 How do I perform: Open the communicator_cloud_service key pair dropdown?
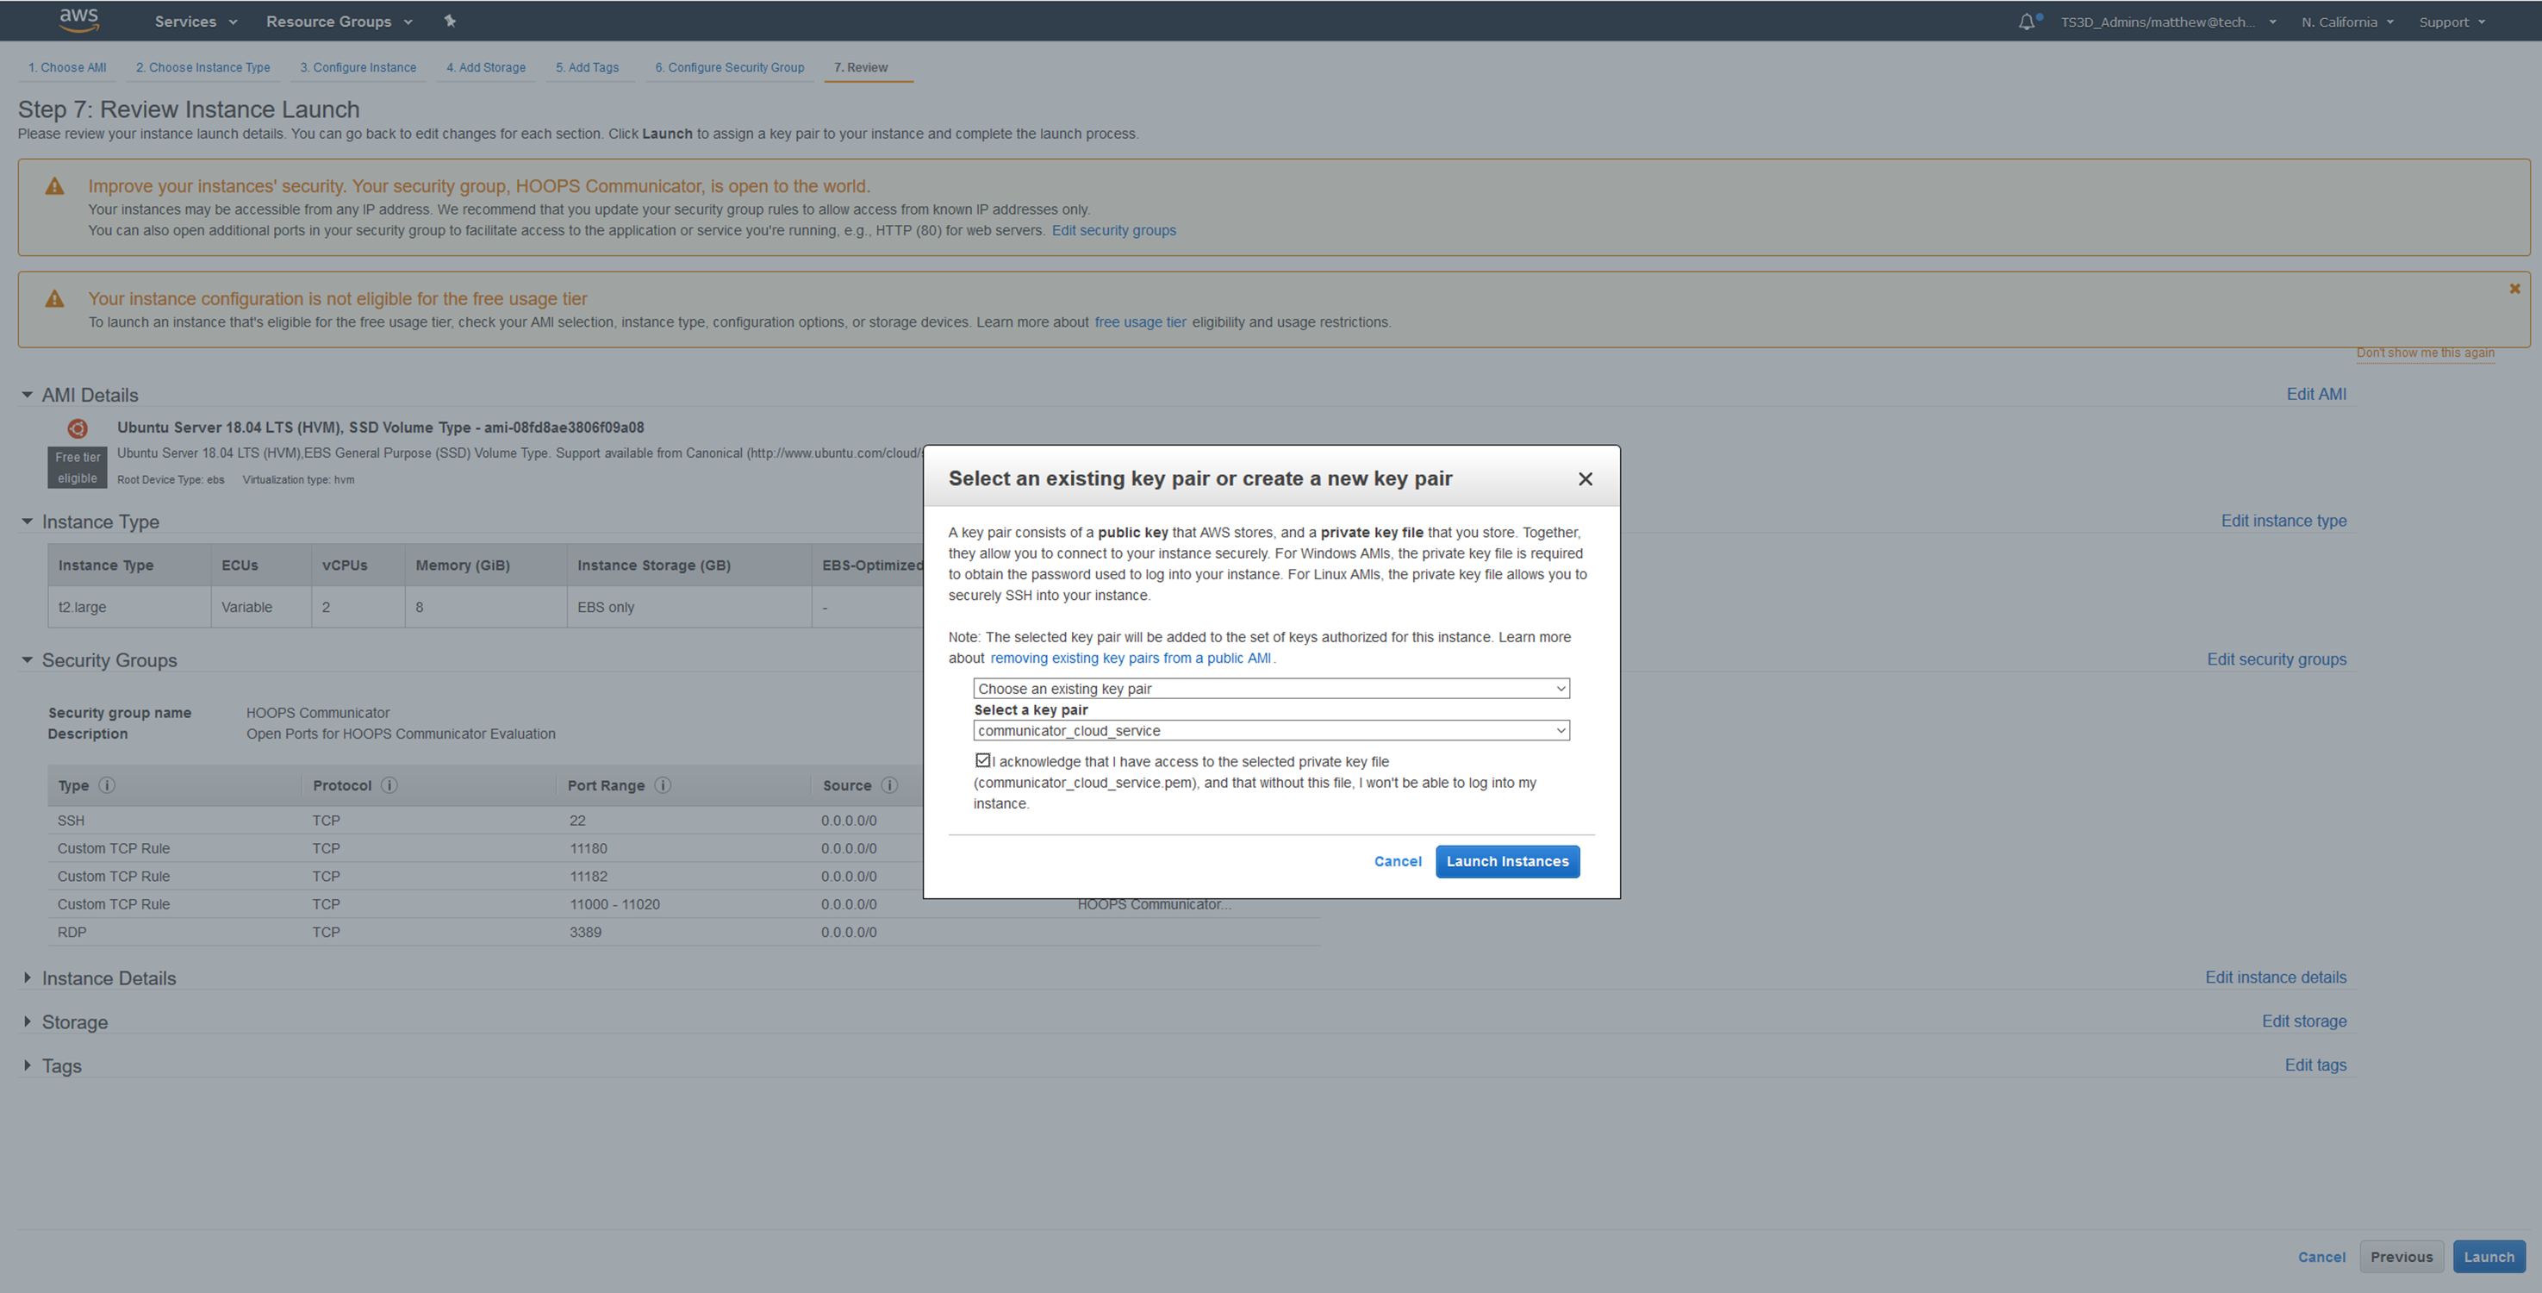1270,730
